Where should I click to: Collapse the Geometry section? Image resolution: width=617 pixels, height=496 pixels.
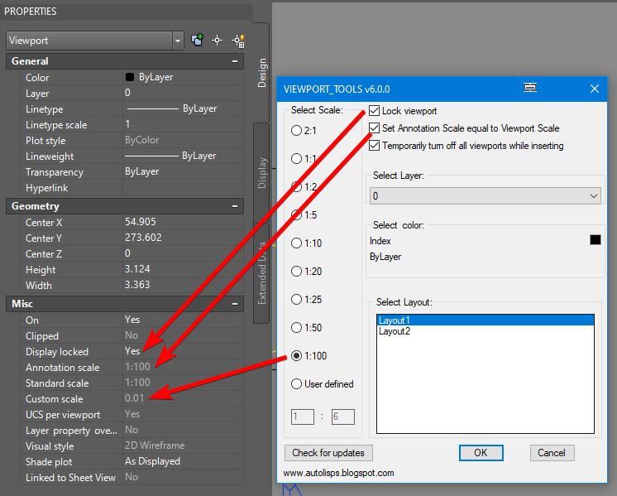235,206
